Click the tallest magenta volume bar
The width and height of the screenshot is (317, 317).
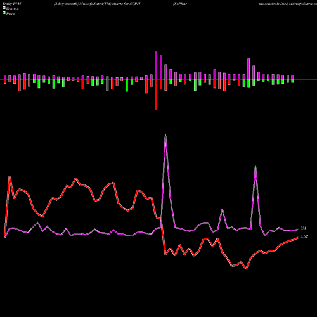(156, 65)
